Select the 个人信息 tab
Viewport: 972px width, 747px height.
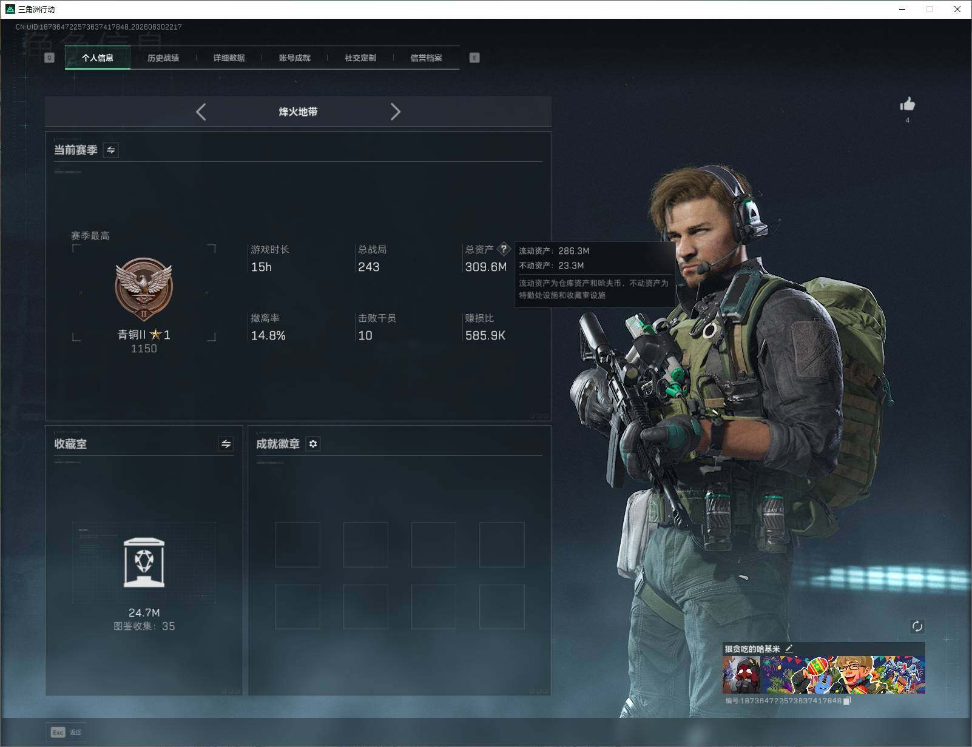(98, 58)
